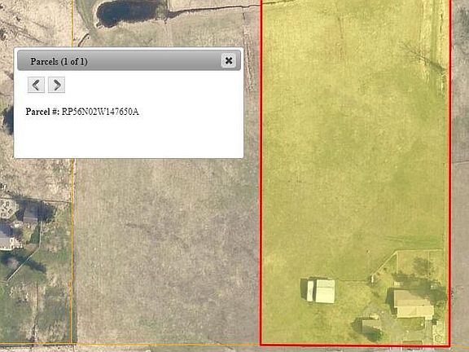Click the dark-roofed house at the left edge
Viewport: 469px width, 352px height.
pyautogui.click(x=30, y=214)
